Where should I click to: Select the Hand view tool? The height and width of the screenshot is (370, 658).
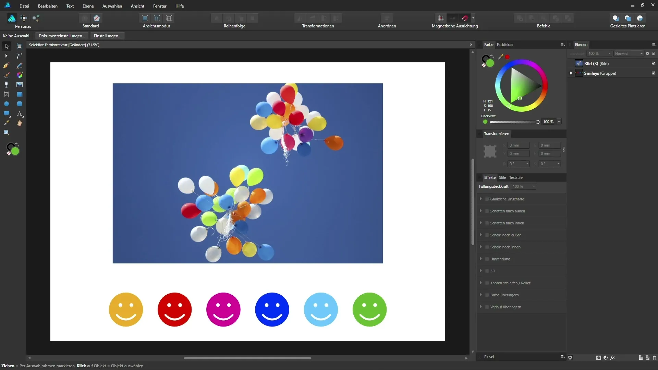coord(20,123)
